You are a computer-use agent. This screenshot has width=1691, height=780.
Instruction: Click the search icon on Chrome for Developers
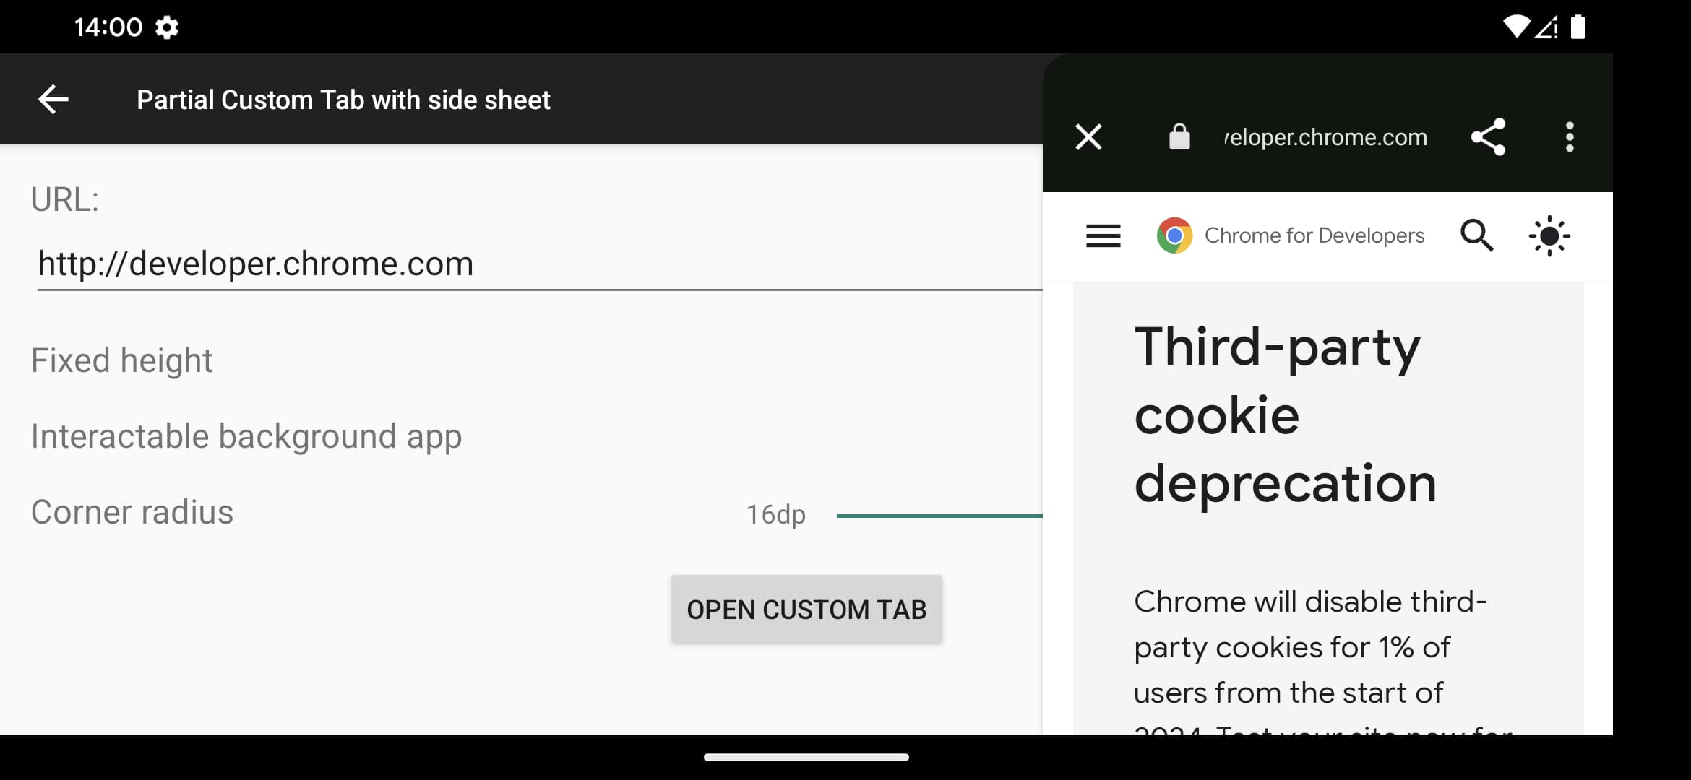[x=1476, y=236]
